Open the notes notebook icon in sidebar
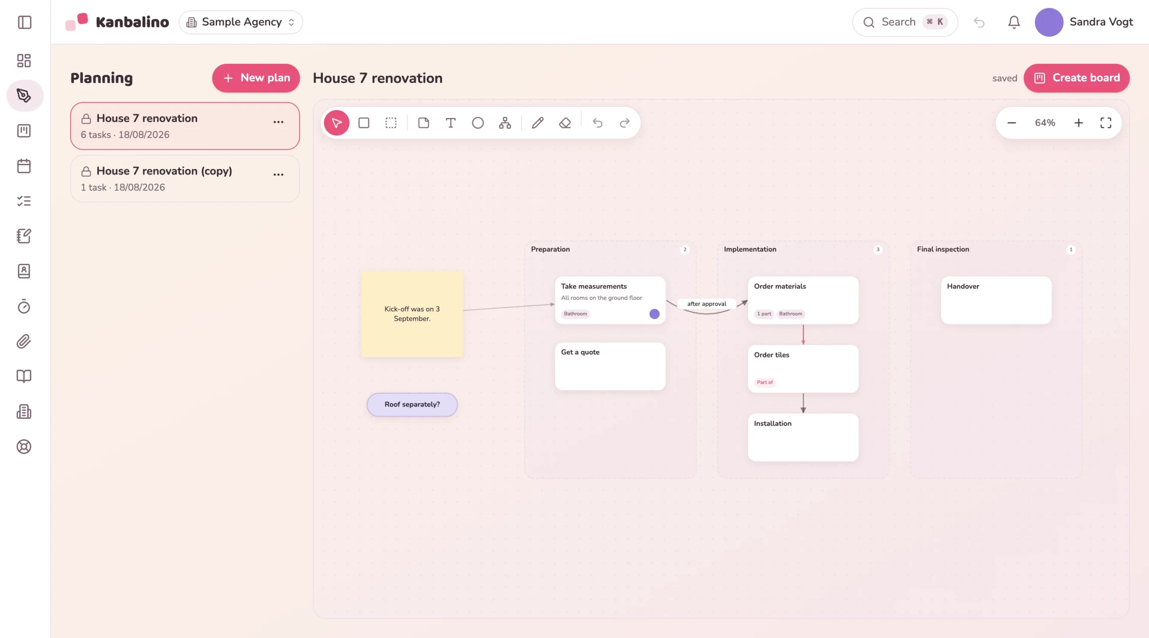1149x638 pixels. tap(24, 236)
